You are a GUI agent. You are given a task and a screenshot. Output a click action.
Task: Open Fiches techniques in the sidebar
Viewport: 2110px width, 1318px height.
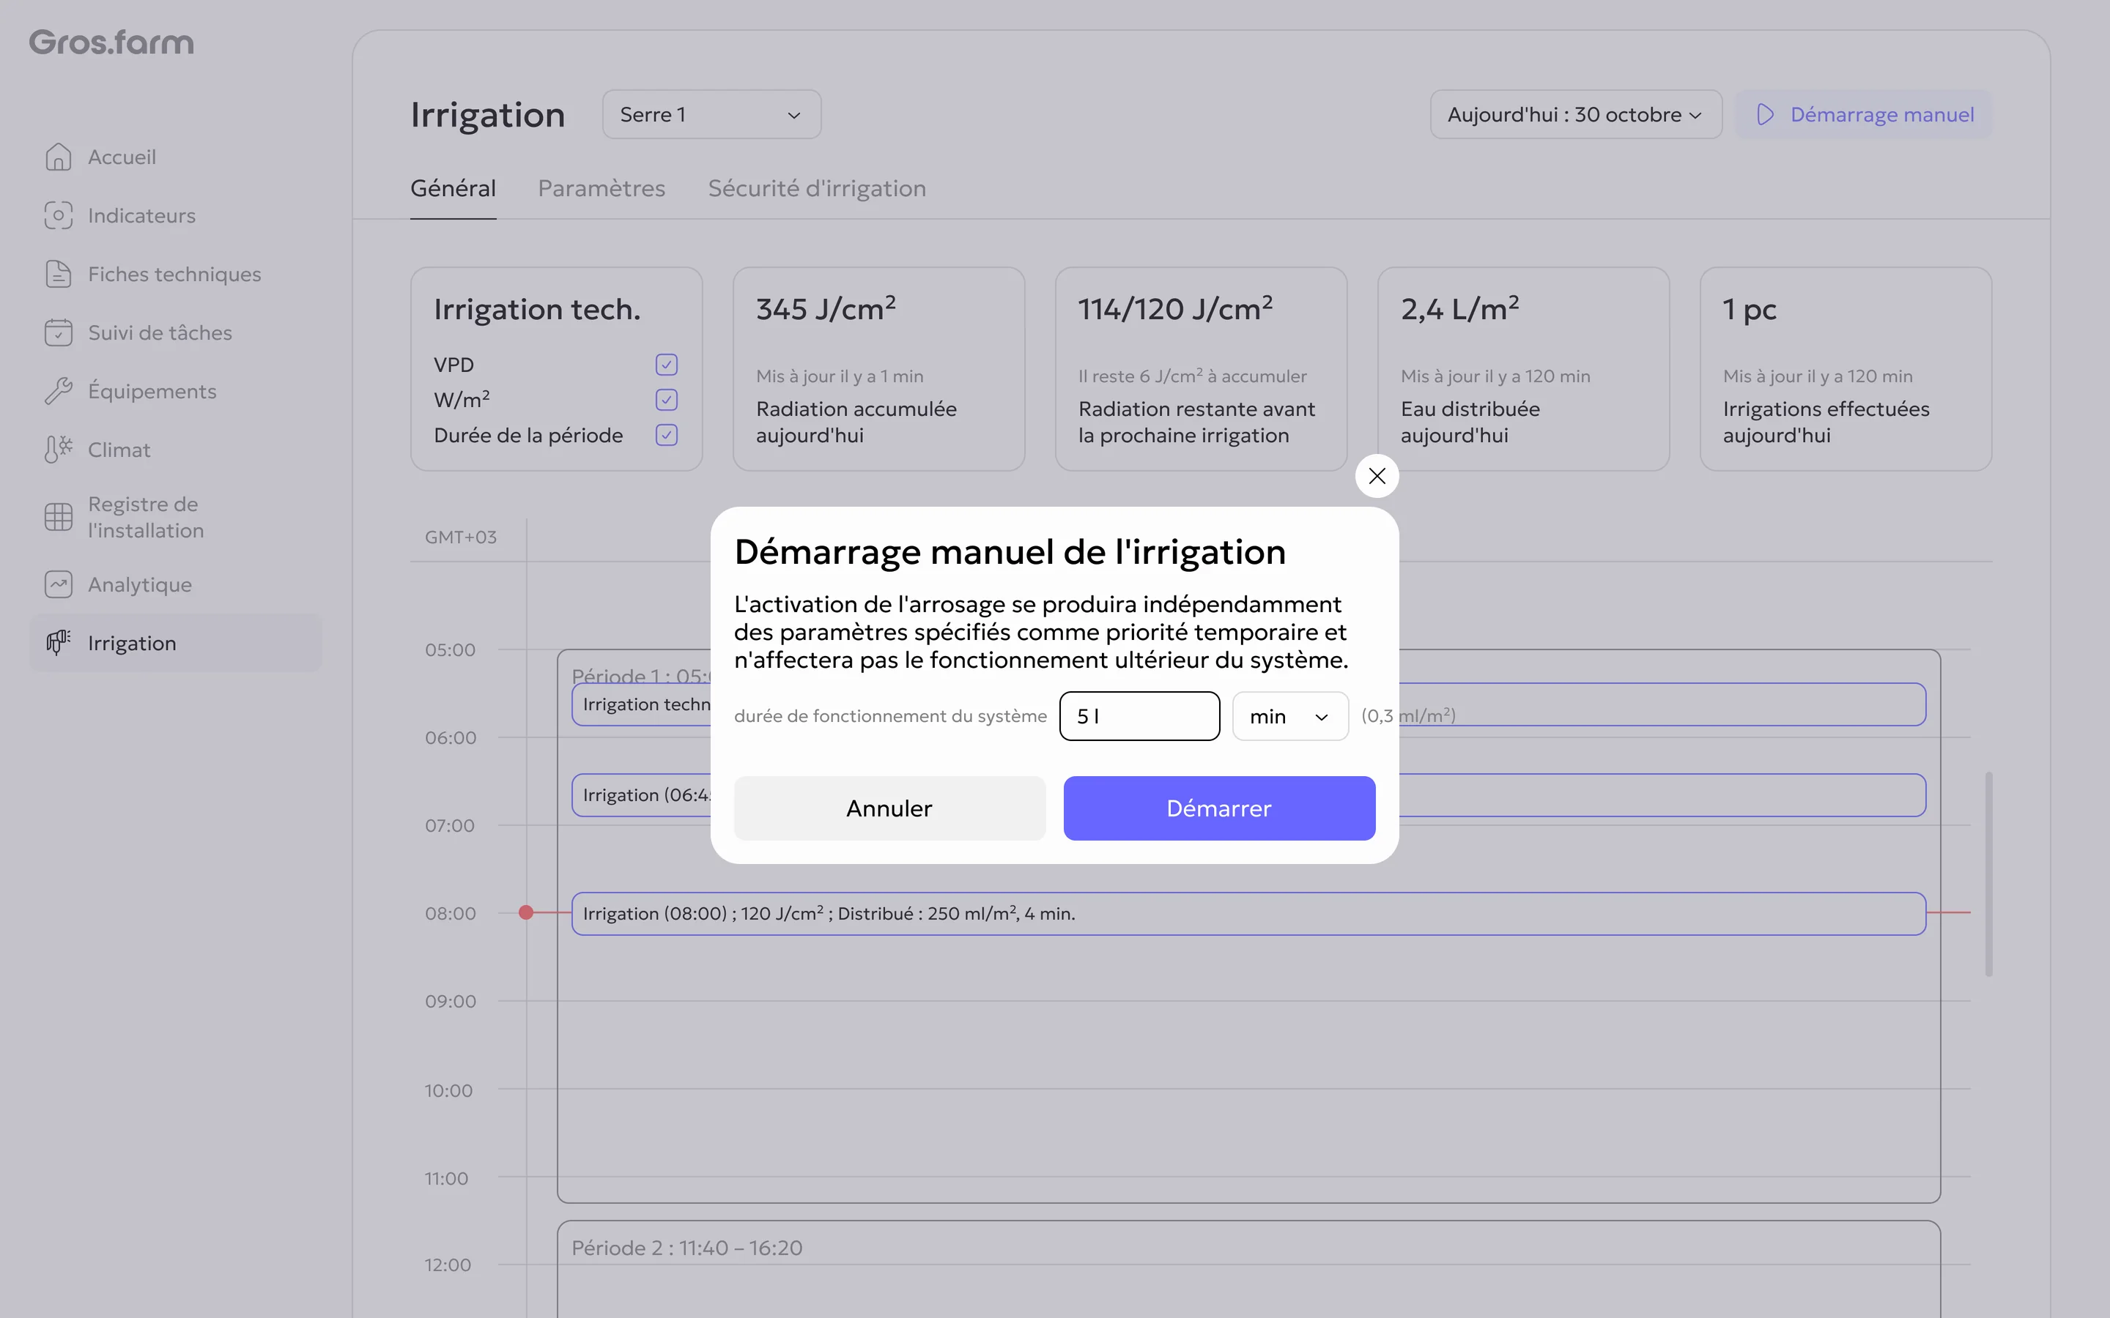(x=175, y=274)
